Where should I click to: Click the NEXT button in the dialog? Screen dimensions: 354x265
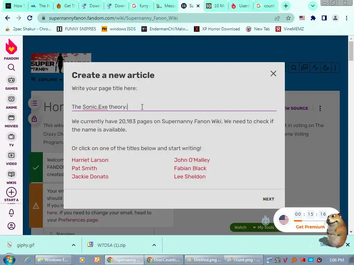point(268,199)
